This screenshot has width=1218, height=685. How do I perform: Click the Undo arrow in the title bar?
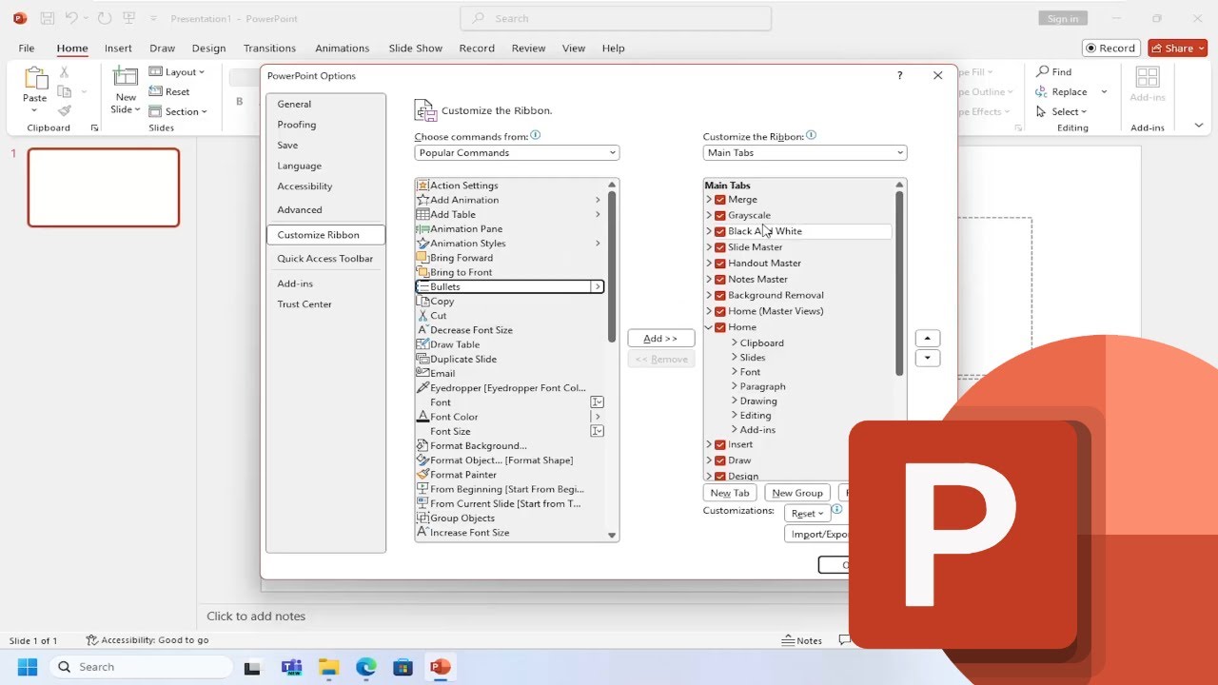[x=71, y=18]
